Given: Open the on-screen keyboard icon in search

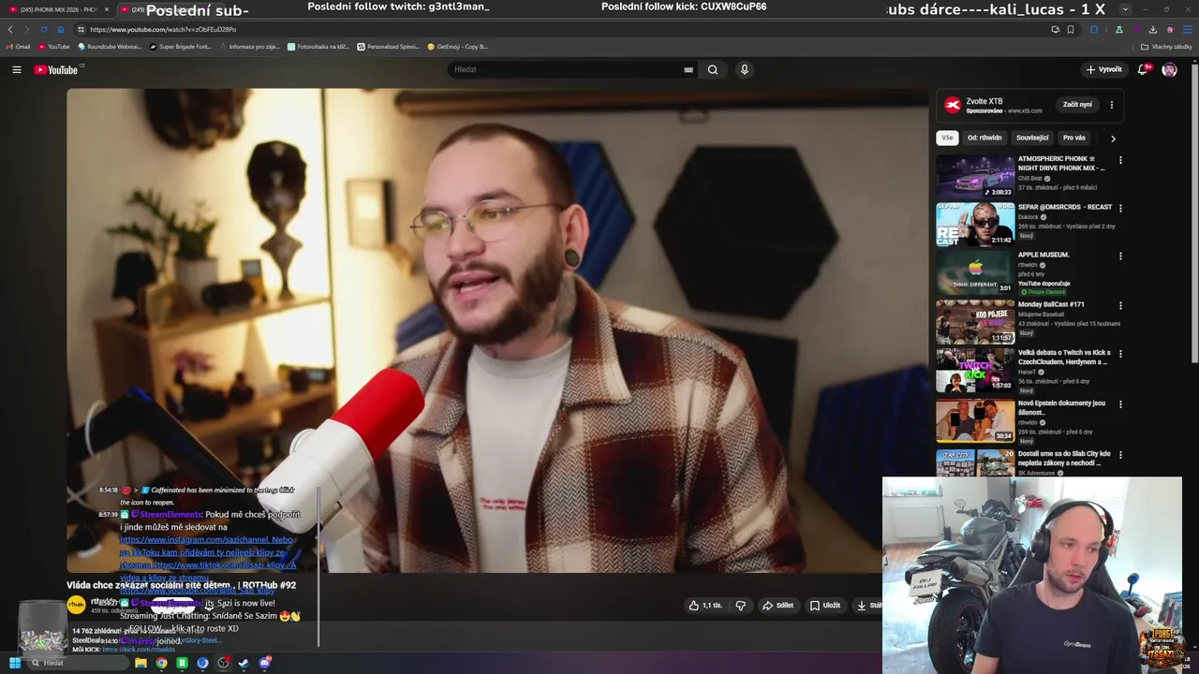Looking at the screenshot, I should (x=688, y=69).
